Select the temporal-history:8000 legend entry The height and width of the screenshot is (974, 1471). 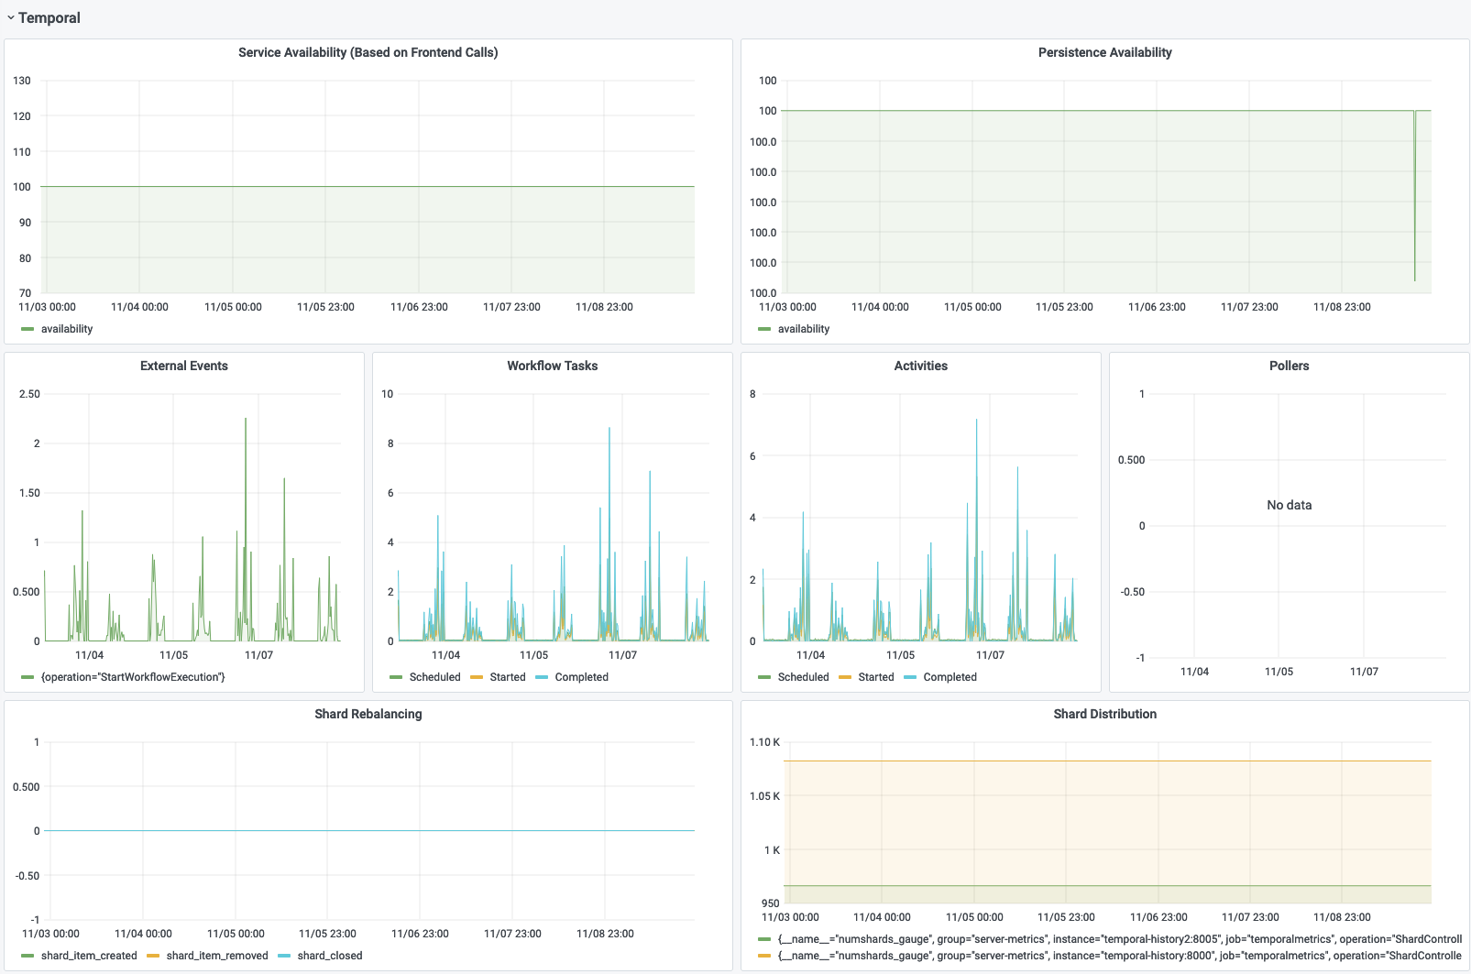click(x=1120, y=956)
